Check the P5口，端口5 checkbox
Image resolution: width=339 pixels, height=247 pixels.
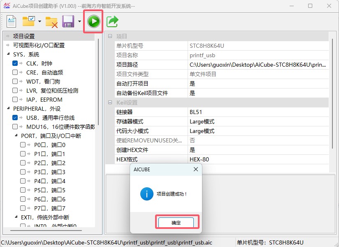pos(23,190)
